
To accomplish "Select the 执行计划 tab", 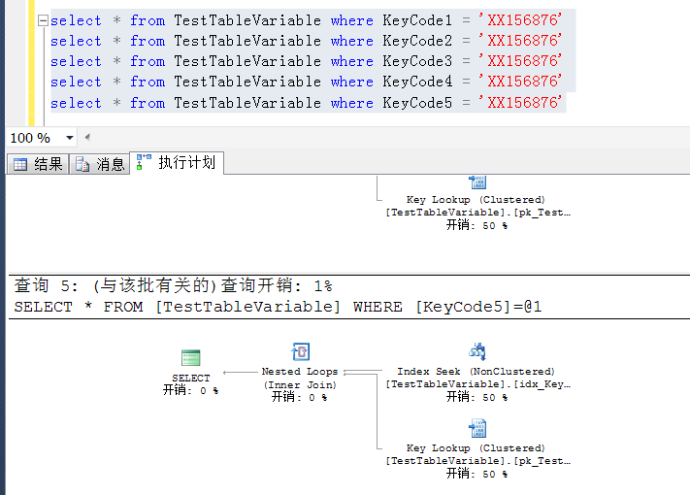I will coord(177,163).
